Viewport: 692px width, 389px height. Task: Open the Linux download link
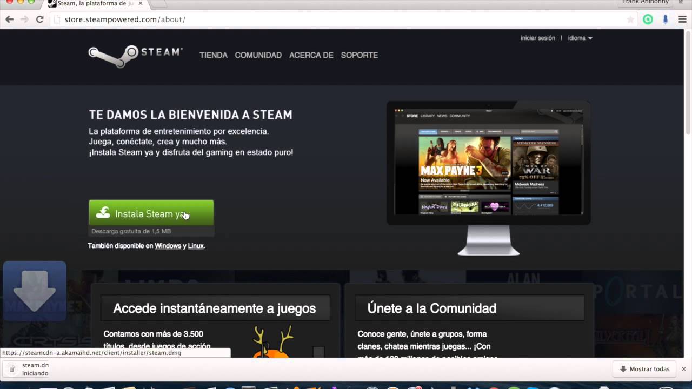(x=196, y=246)
